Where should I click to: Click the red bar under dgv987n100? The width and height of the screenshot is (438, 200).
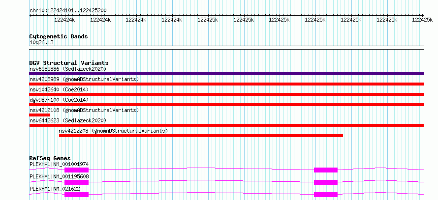[x=226, y=105]
